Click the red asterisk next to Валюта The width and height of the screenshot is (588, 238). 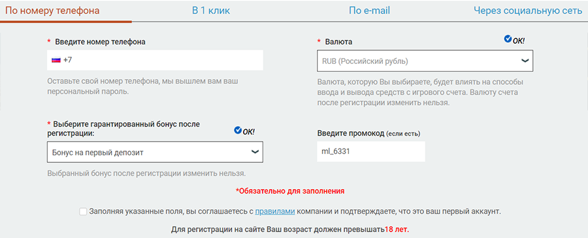point(319,41)
